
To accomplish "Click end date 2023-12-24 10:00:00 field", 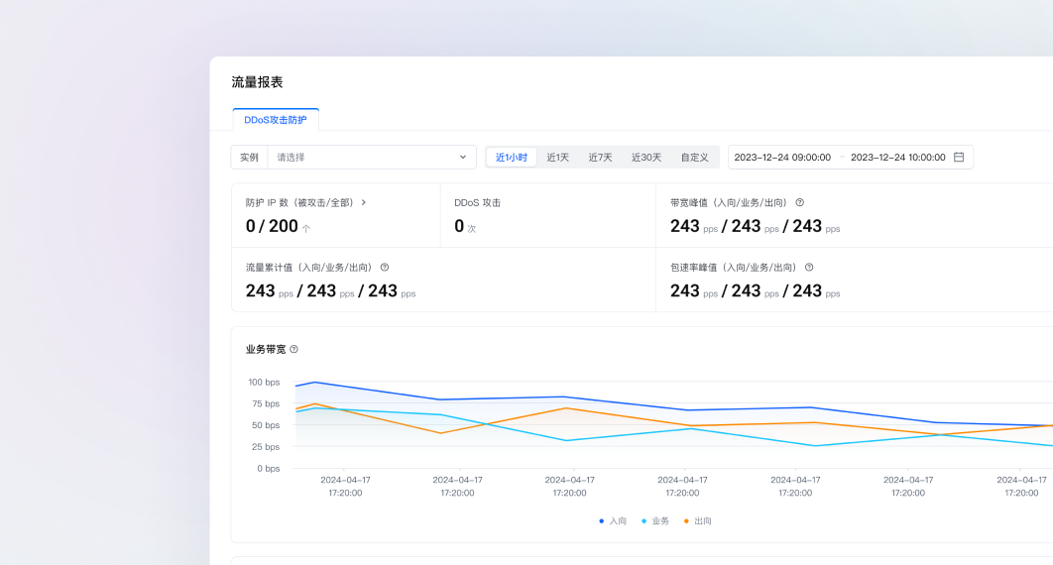I will 897,157.
